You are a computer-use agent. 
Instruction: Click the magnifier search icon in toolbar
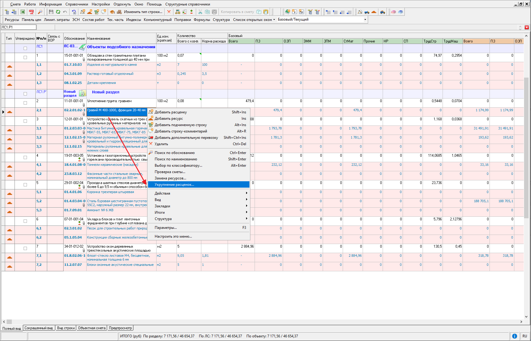point(40,12)
